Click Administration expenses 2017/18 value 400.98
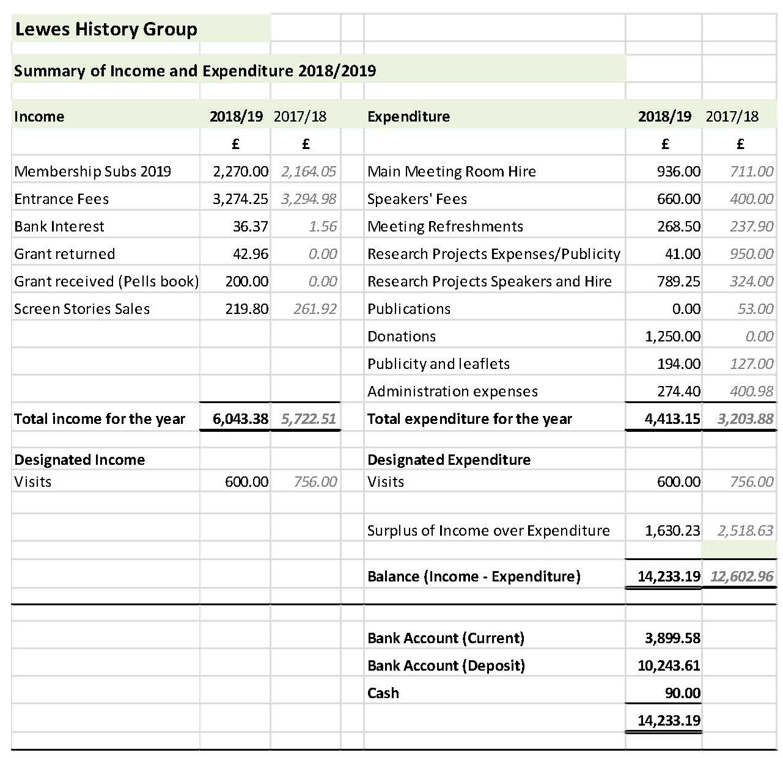 751,392
